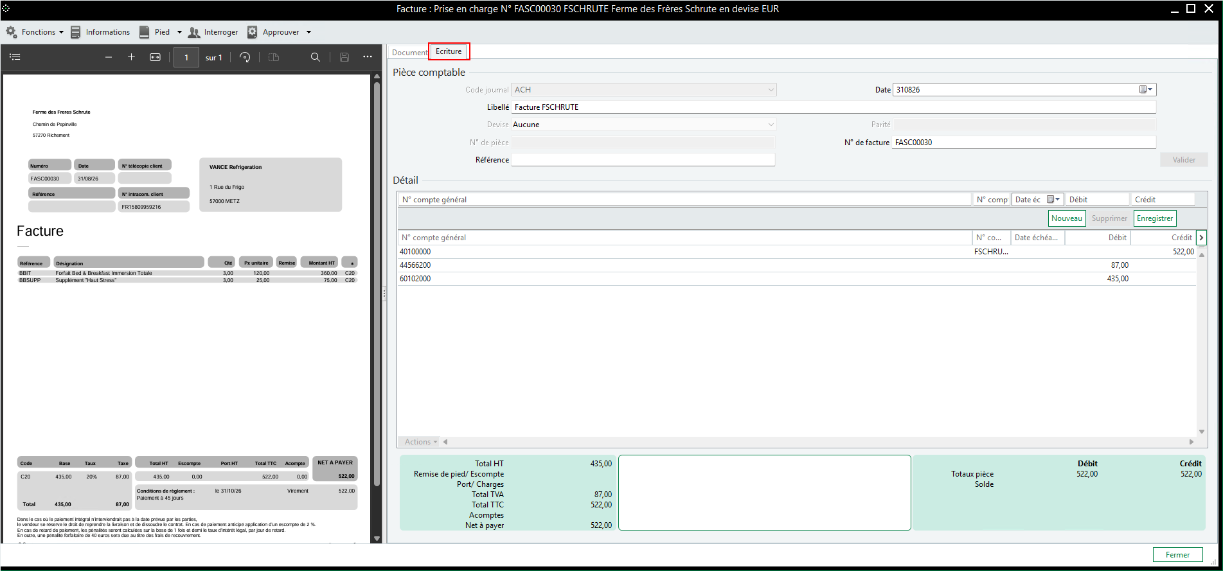Click the Nouveau button

tap(1067, 218)
